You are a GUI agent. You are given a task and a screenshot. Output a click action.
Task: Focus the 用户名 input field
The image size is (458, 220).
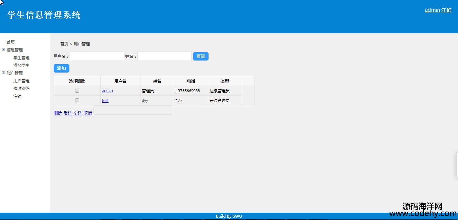click(x=97, y=56)
